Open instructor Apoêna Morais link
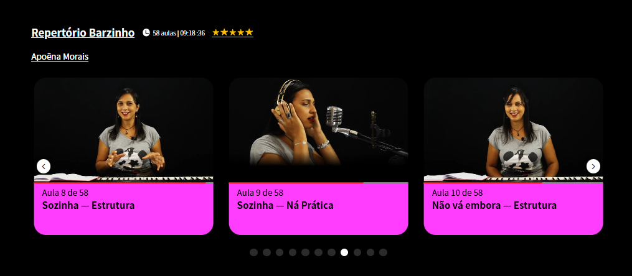This screenshot has height=276, width=632. coord(60,57)
